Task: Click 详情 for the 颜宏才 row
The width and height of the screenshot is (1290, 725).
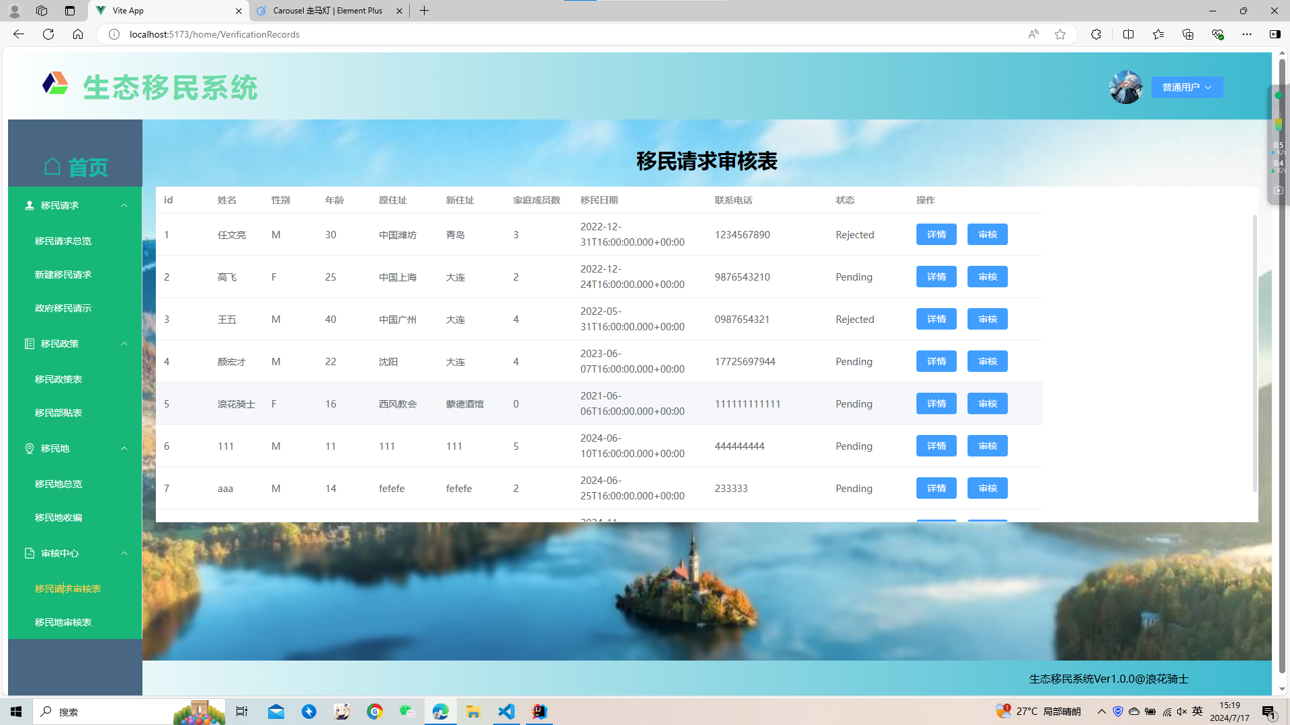Action: [937, 361]
